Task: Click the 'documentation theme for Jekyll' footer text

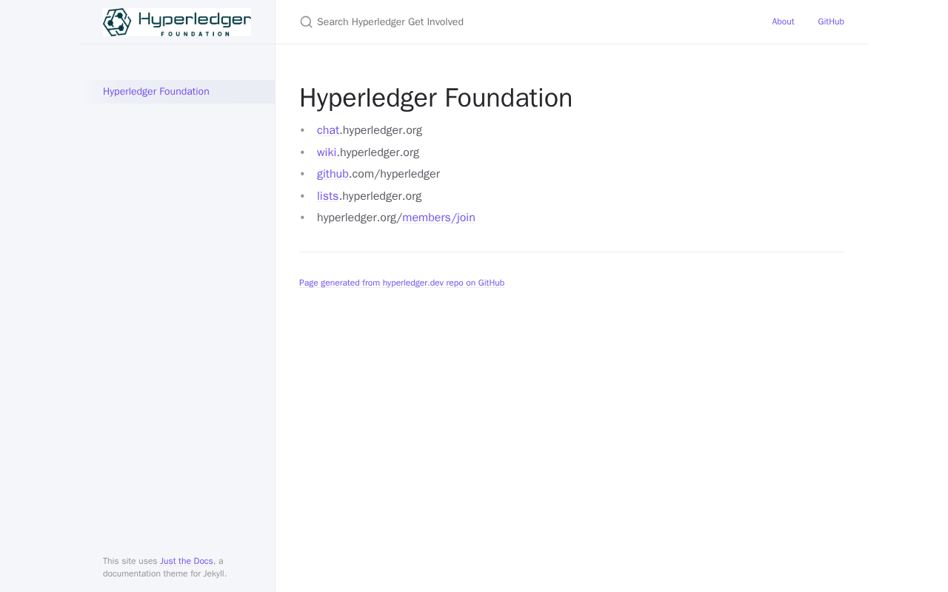Action: [x=164, y=573]
